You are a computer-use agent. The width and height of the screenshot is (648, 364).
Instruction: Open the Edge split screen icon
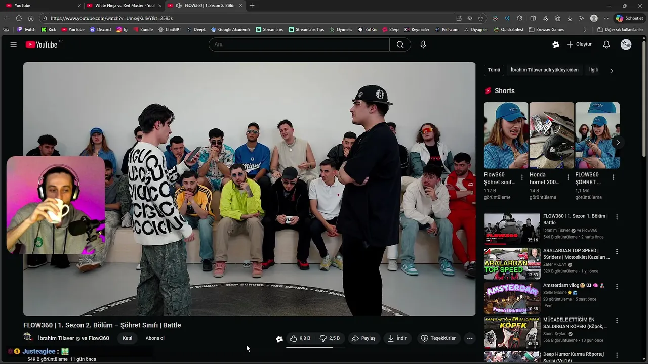click(x=533, y=18)
